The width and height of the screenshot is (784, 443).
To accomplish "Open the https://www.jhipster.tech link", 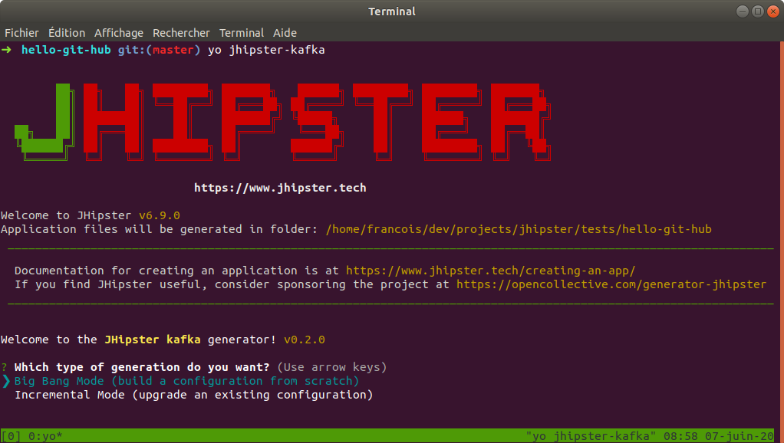I will tap(280, 188).
